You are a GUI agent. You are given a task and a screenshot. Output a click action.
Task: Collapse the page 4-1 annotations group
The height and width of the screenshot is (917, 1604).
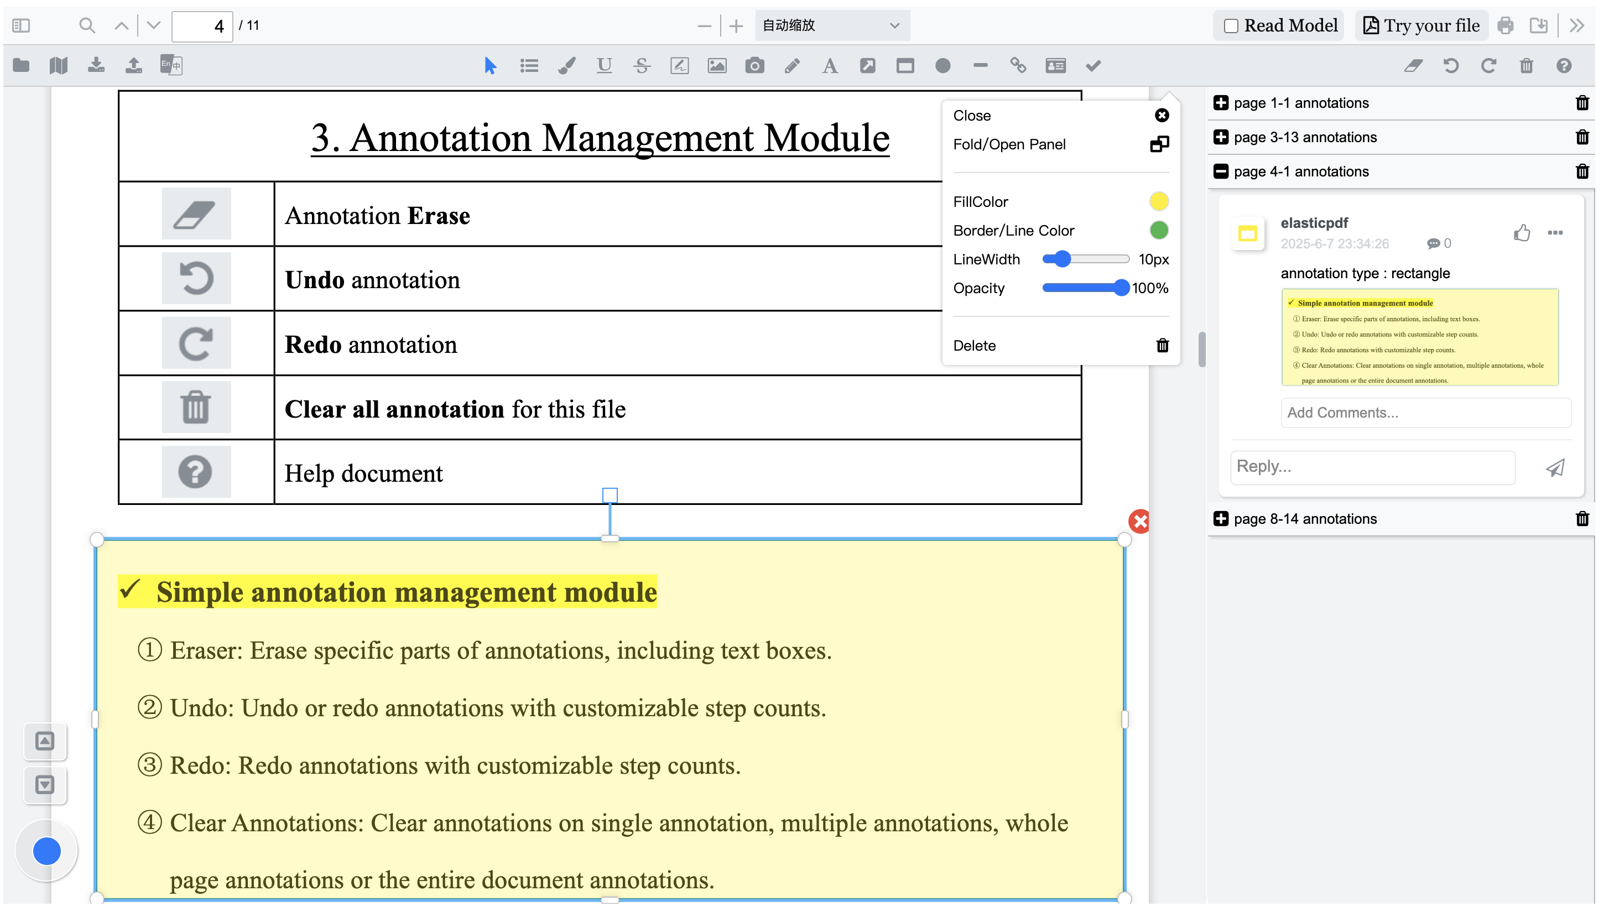click(1221, 171)
